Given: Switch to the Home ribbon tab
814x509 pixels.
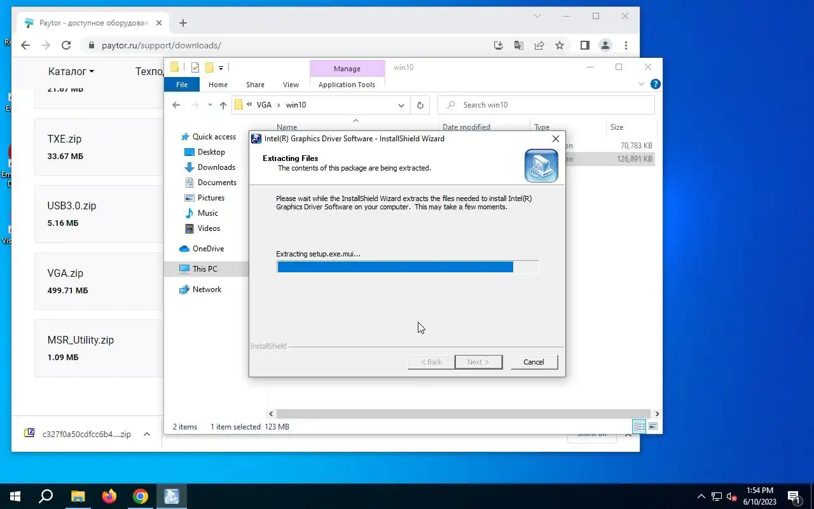Looking at the screenshot, I should [218, 85].
